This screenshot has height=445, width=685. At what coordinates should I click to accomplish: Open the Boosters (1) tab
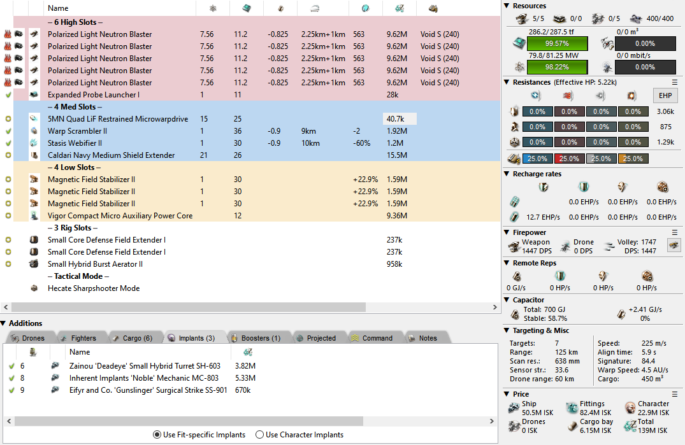(256, 338)
